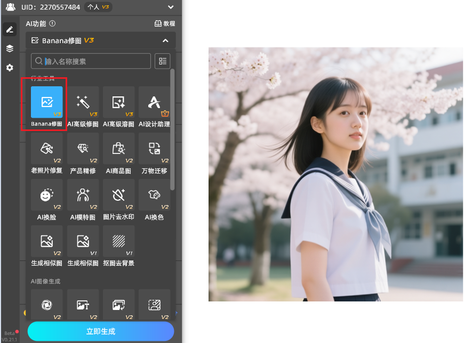Open the settings gear sidebar tab
The image size is (472, 343).
[x=10, y=68]
